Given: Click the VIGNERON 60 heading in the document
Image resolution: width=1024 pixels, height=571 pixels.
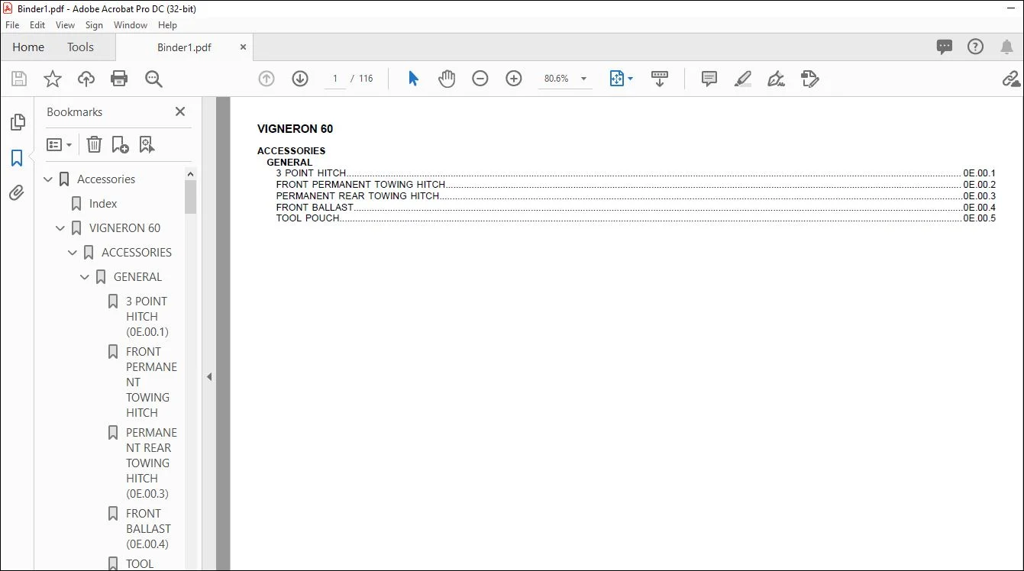Looking at the screenshot, I should [x=296, y=129].
